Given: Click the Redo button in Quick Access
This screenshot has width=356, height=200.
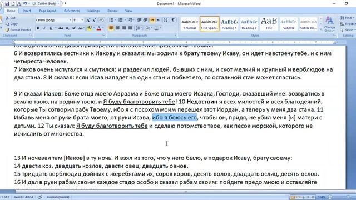Looking at the screenshot, I should 34,4.
